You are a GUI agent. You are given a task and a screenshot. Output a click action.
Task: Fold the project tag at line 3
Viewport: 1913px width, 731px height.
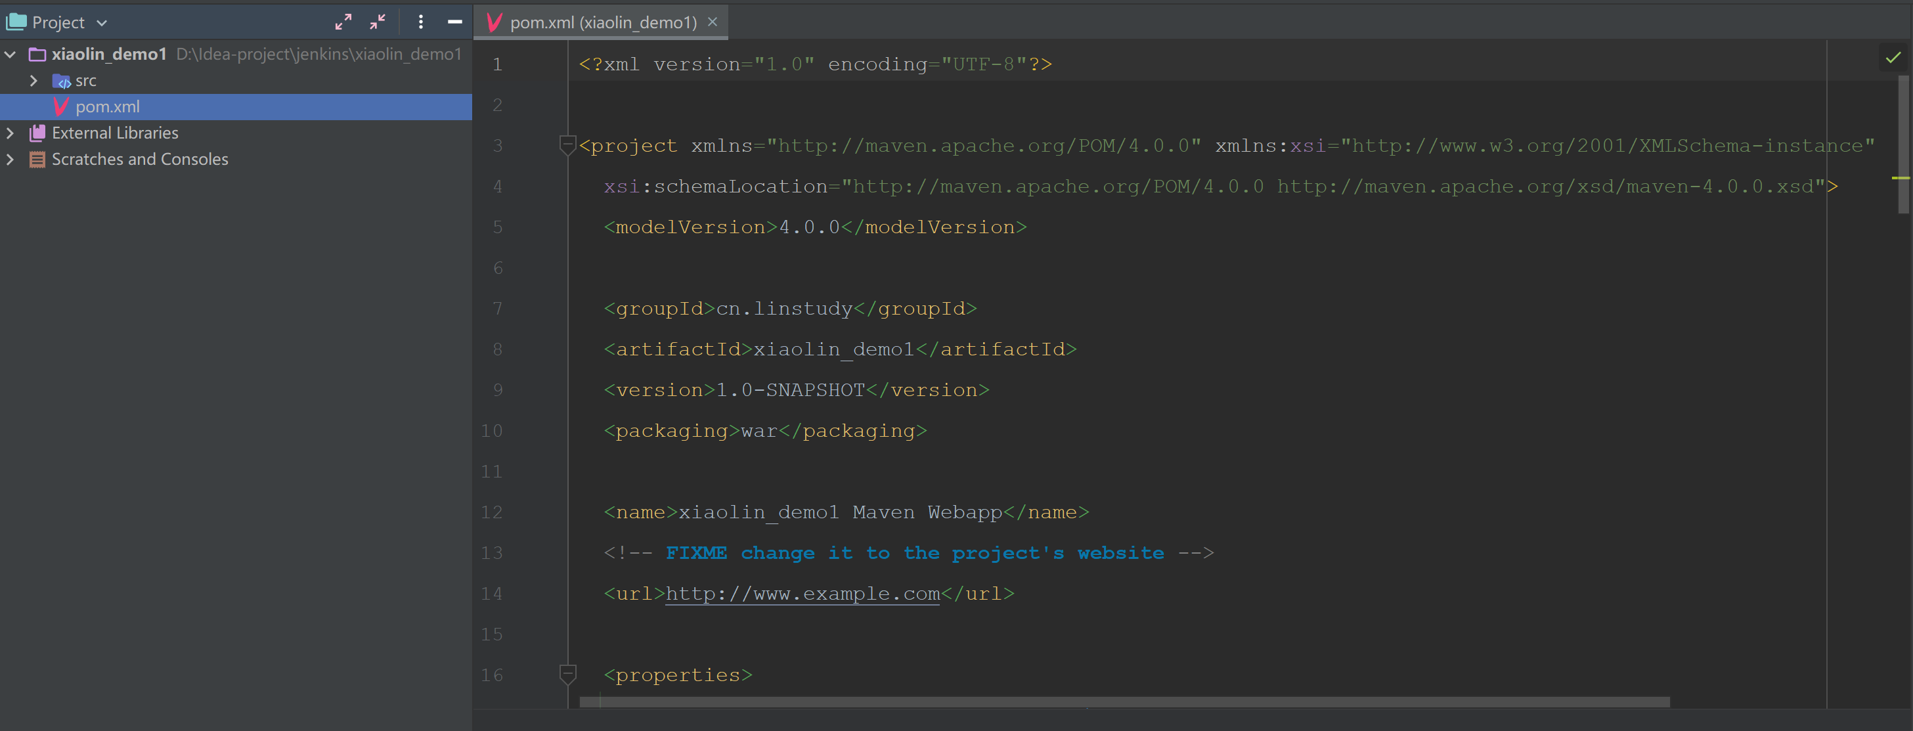pos(567,145)
